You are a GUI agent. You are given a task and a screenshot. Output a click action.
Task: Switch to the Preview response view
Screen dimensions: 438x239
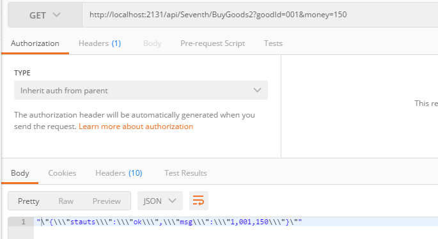point(107,201)
